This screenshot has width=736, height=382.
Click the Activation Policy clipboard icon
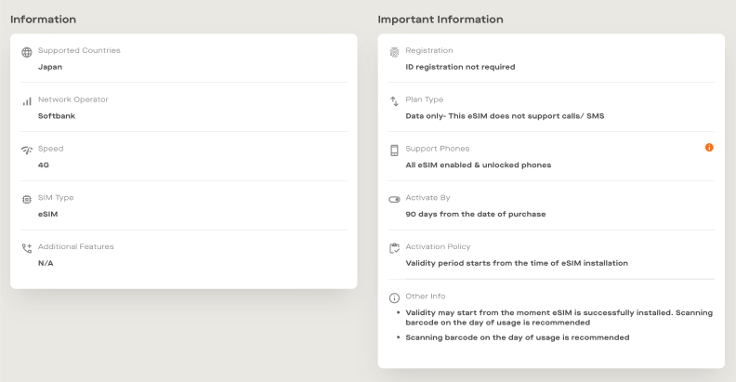point(394,248)
